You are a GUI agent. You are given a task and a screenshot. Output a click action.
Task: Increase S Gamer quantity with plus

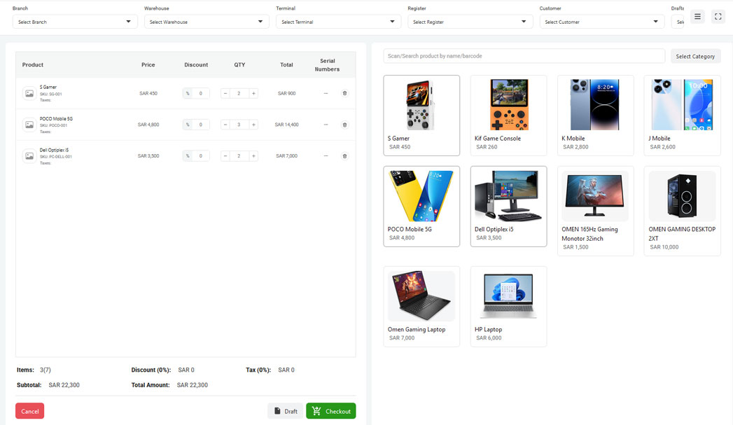(x=253, y=93)
